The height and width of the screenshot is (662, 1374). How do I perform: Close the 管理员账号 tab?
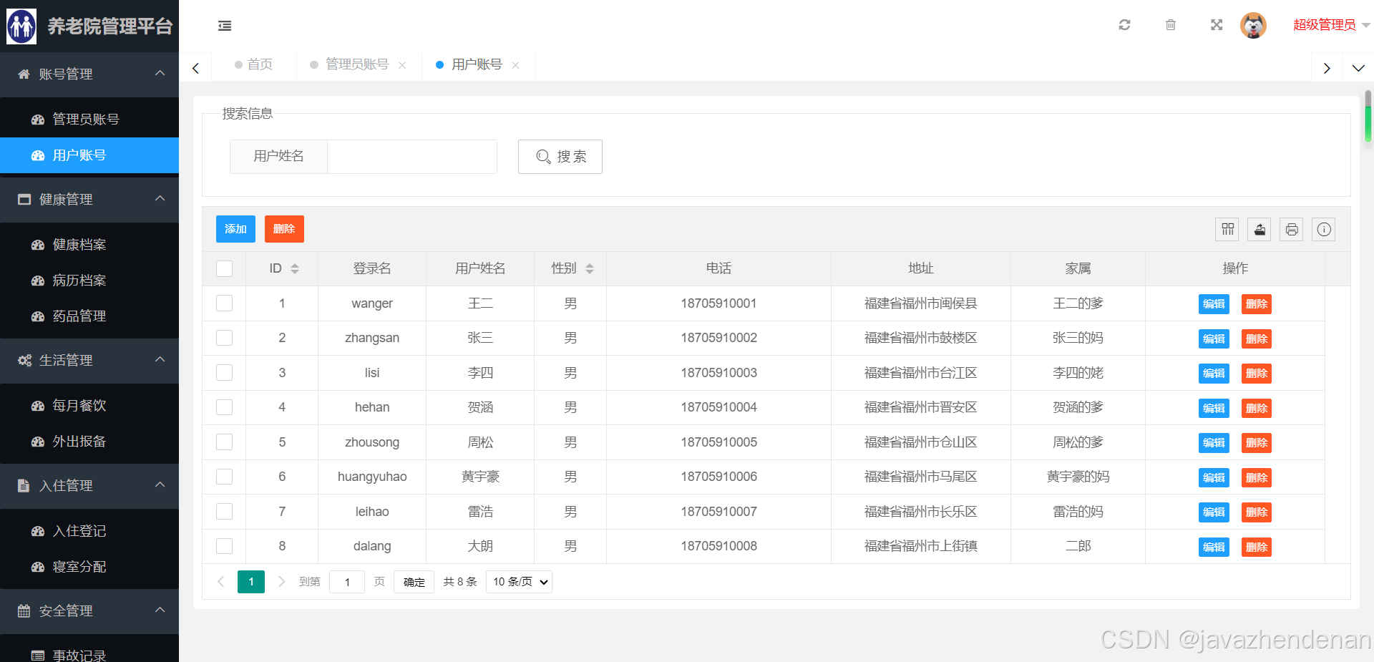pyautogui.click(x=402, y=65)
